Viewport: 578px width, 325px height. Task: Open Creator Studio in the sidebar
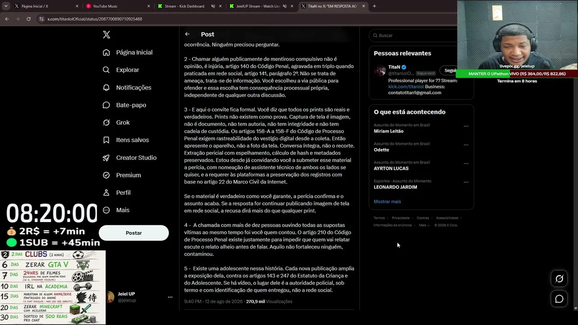130,158
